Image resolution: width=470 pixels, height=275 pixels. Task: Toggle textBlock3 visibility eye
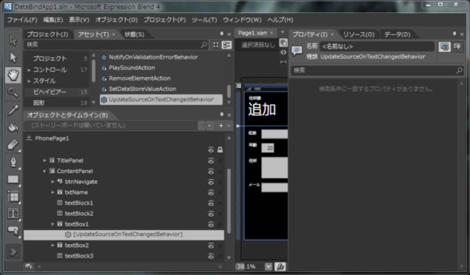pyautogui.click(x=211, y=256)
